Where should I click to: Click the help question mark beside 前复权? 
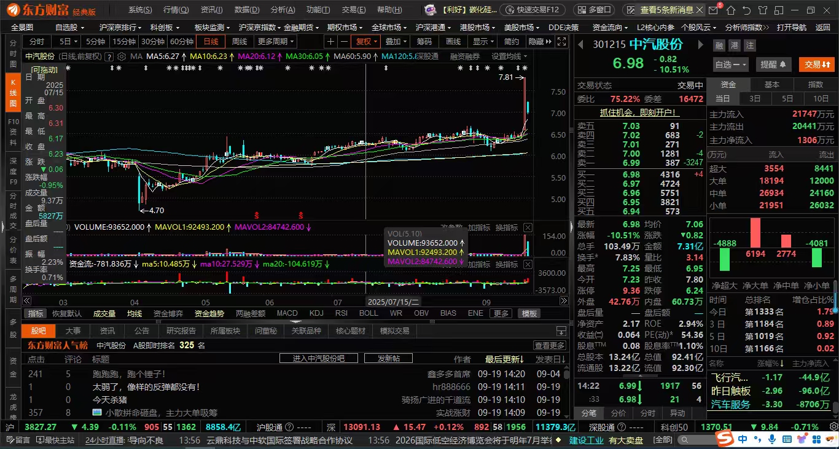point(109,56)
